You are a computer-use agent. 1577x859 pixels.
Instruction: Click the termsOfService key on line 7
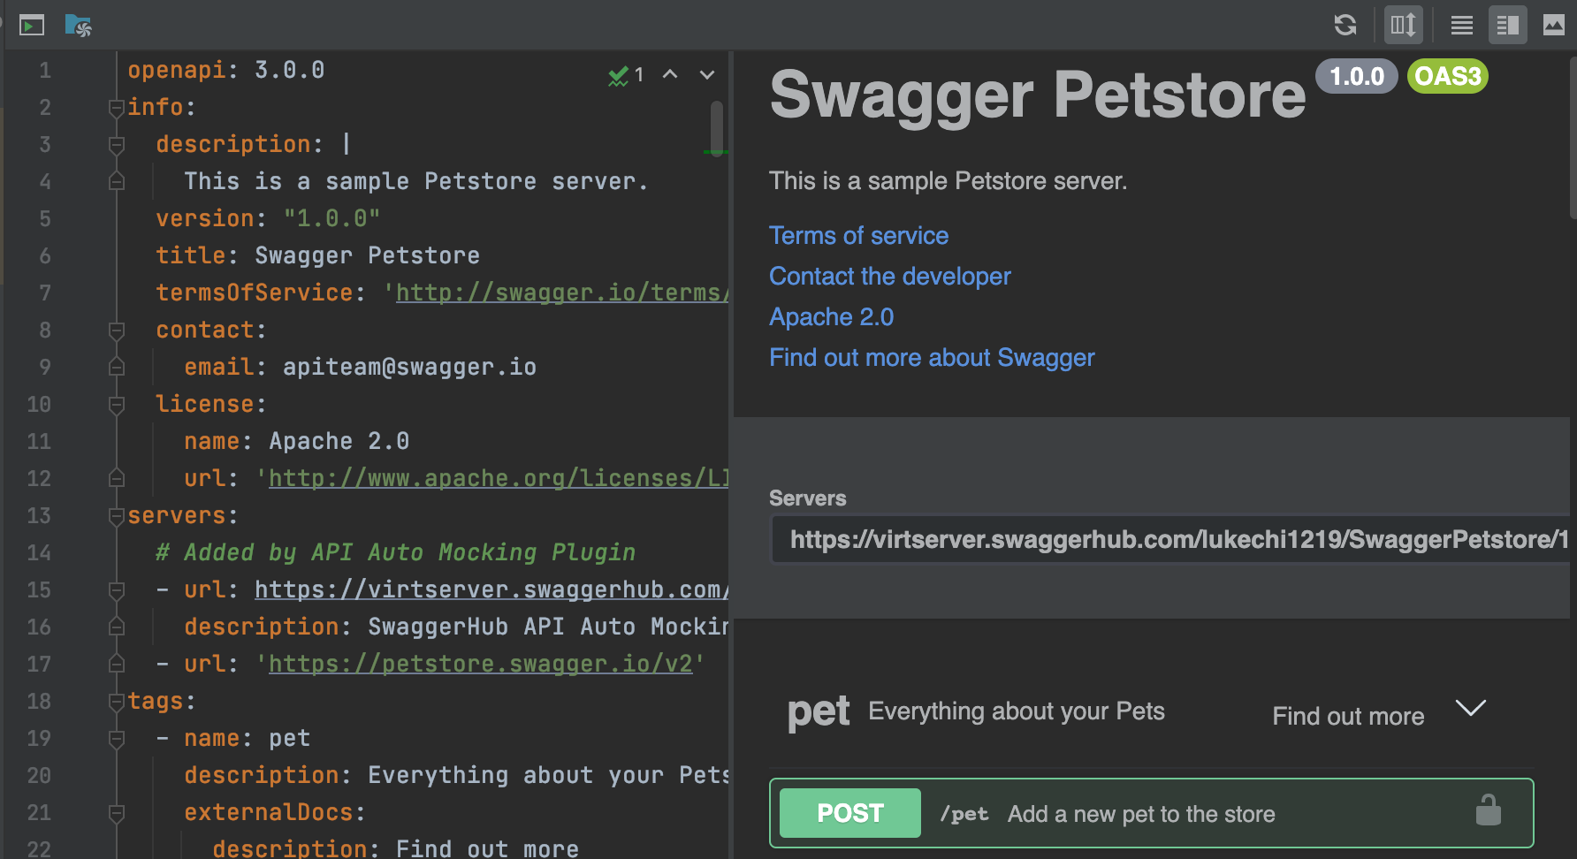click(x=255, y=293)
